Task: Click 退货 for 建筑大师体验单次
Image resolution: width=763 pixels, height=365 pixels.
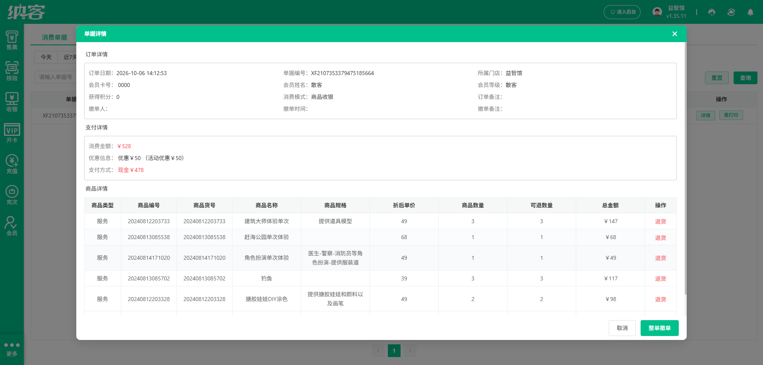Action: click(660, 222)
